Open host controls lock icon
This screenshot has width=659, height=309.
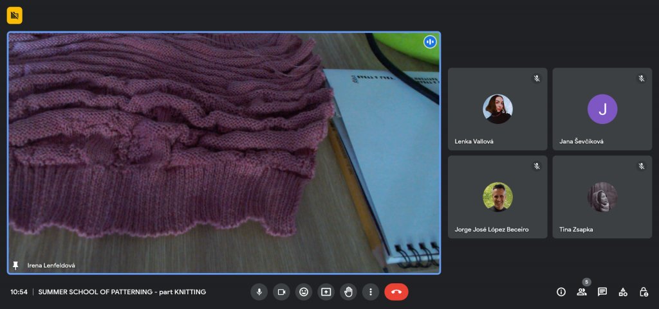tap(644, 292)
